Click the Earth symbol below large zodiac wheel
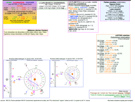The height and width of the screenshot is (102, 135). 42,90
